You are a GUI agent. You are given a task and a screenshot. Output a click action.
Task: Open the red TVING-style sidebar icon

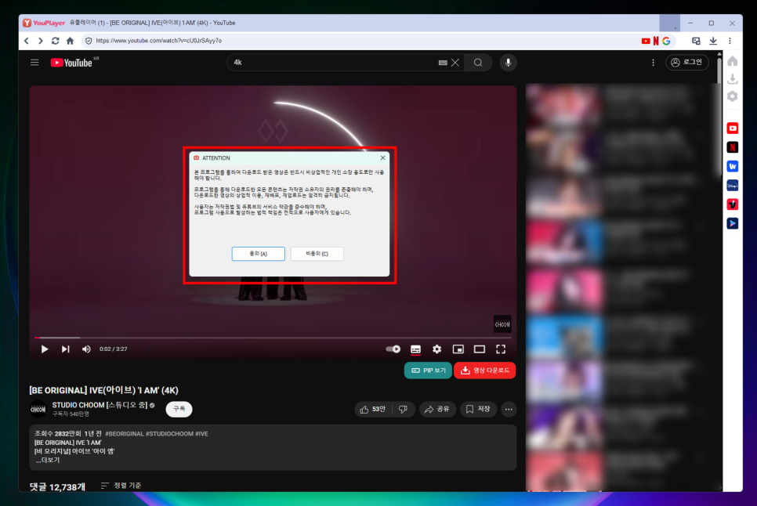point(733,204)
